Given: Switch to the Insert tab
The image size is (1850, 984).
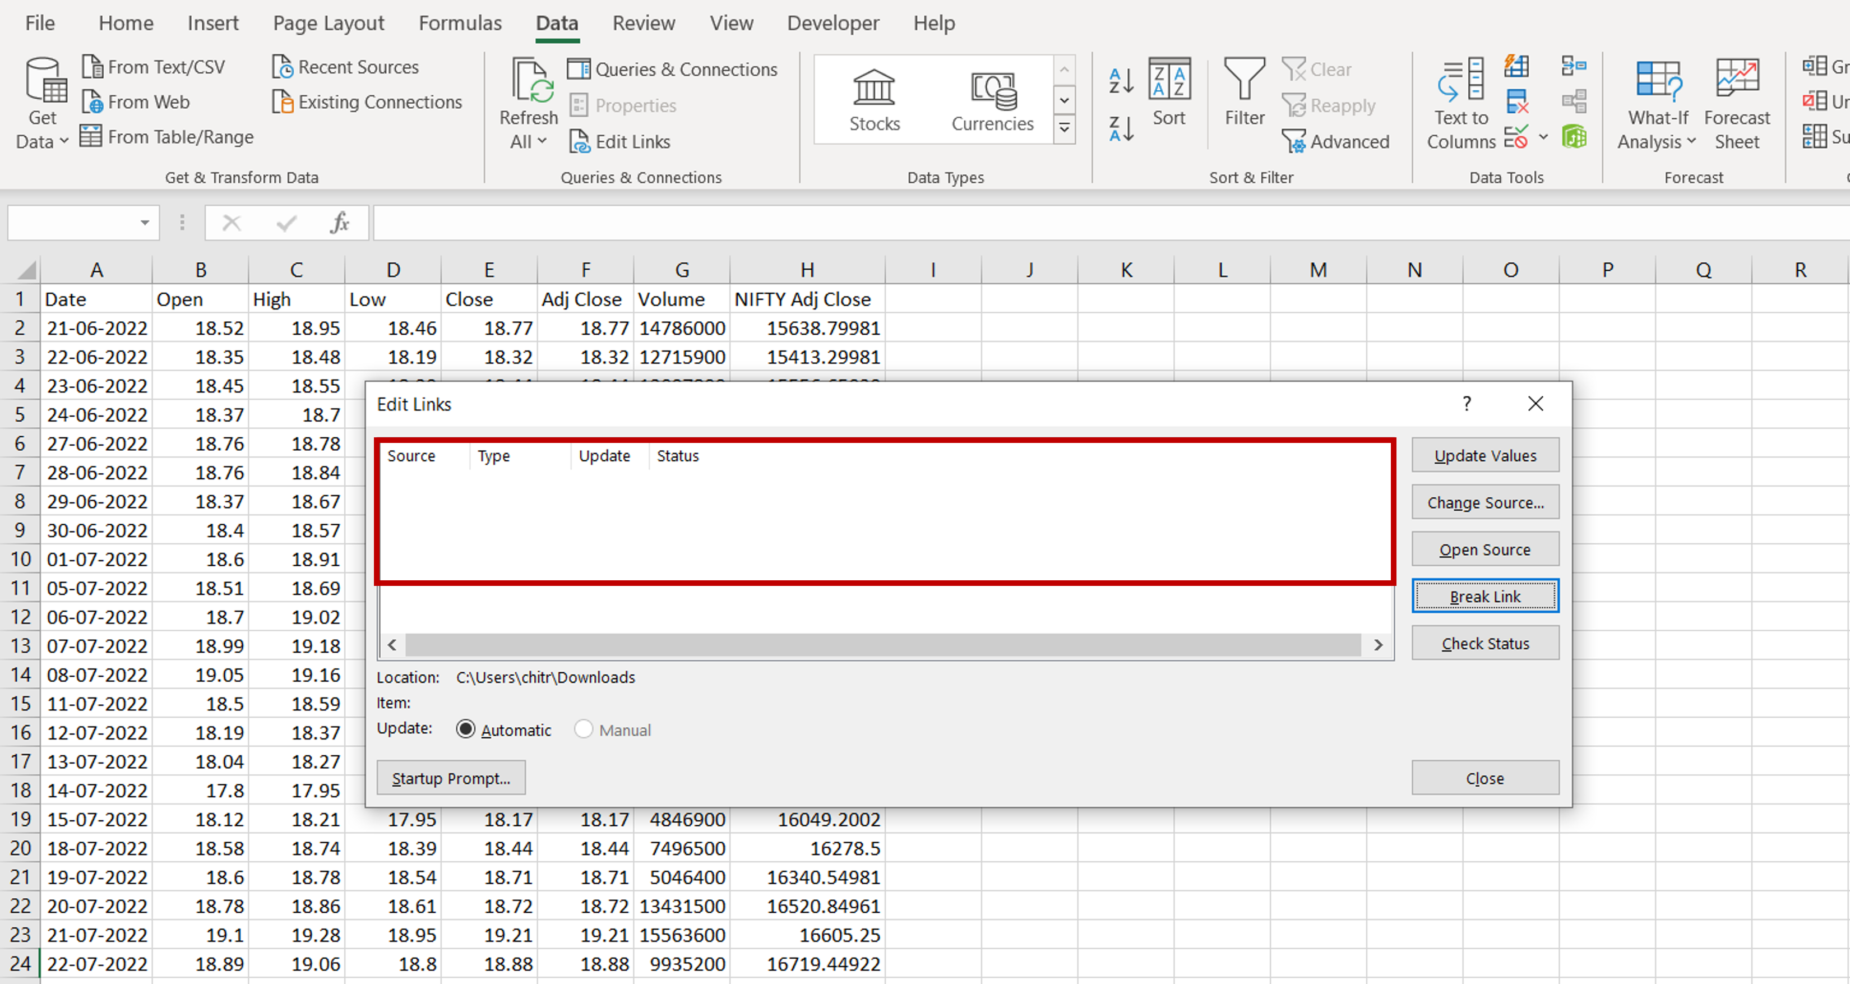Looking at the screenshot, I should [x=212, y=23].
